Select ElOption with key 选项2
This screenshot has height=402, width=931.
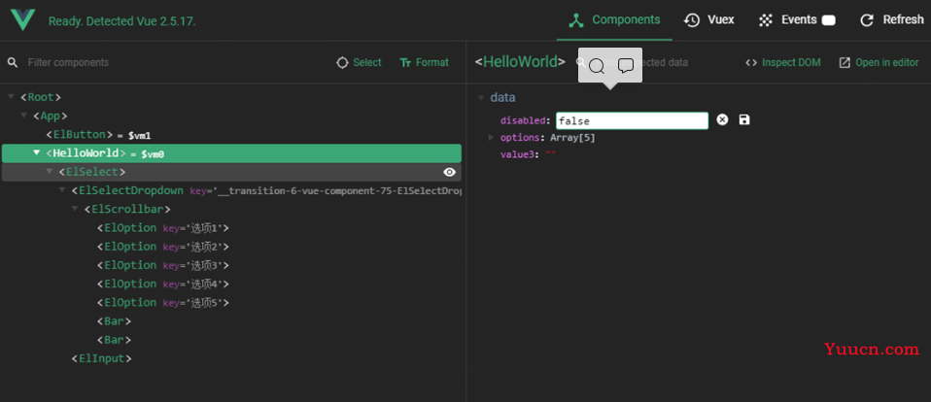[x=163, y=247]
